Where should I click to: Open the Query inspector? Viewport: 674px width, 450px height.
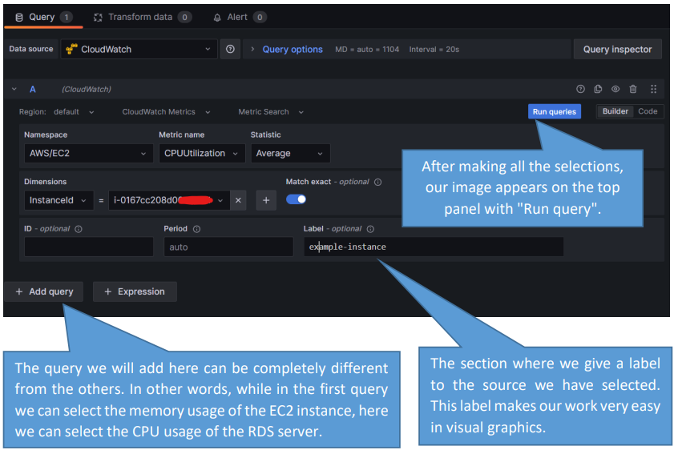point(617,50)
